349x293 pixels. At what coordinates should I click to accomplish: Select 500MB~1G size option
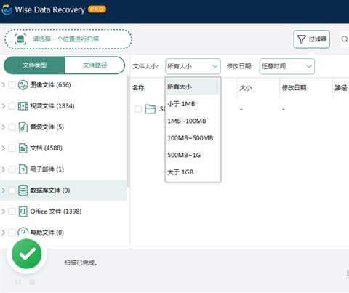[x=193, y=155]
